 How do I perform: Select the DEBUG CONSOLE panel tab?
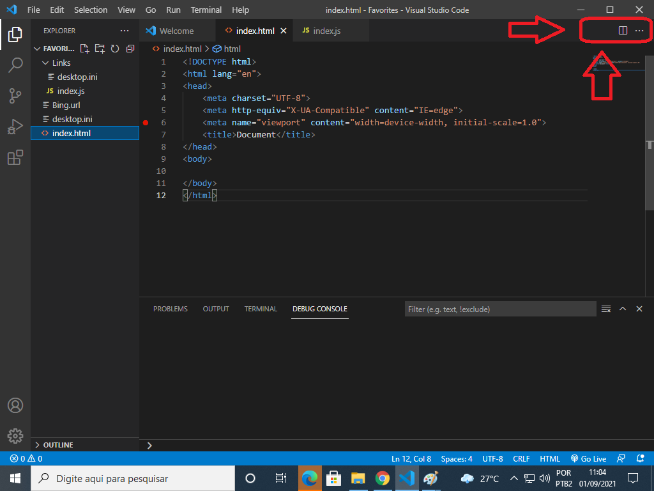(x=320, y=309)
